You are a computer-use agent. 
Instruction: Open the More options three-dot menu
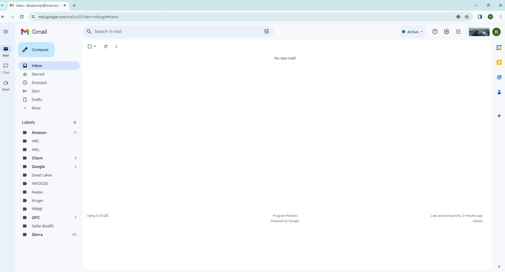(116, 47)
